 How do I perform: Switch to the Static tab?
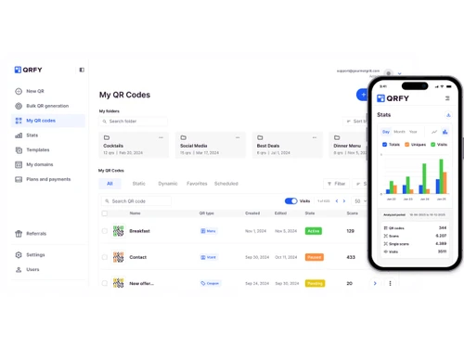pyautogui.click(x=139, y=184)
